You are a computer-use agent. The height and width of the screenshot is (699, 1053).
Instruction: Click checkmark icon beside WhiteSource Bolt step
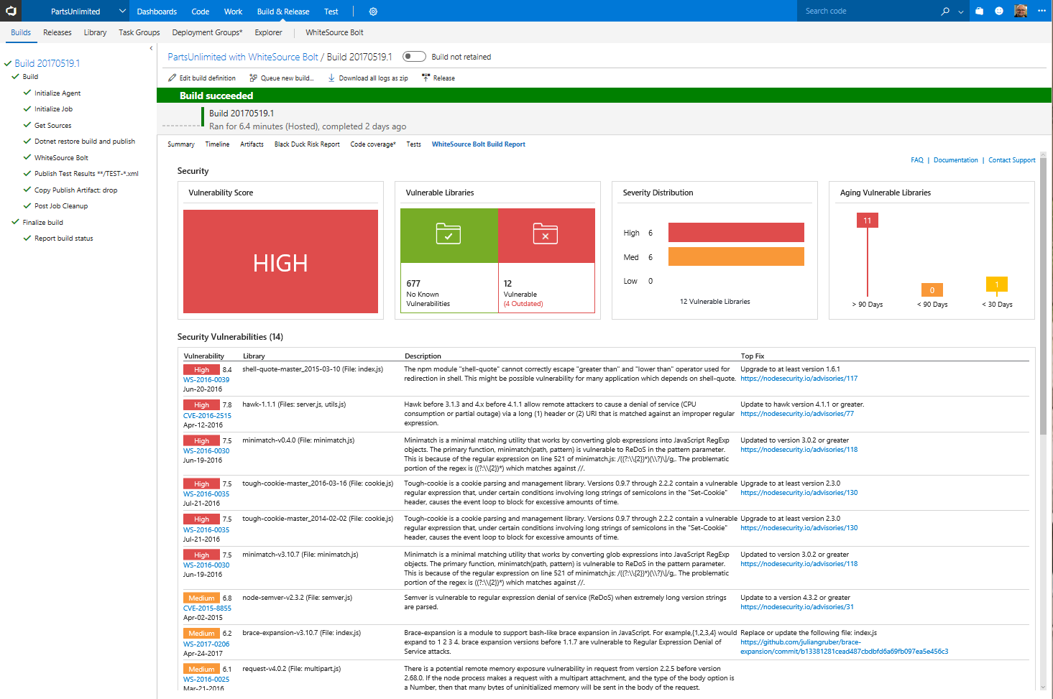click(x=27, y=157)
